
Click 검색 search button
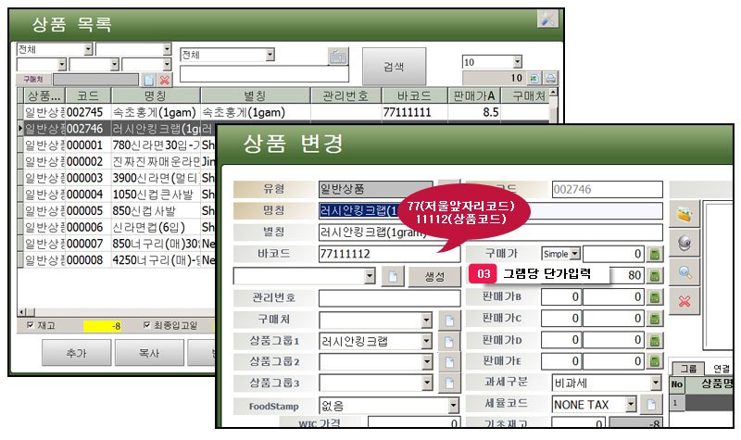pos(395,67)
